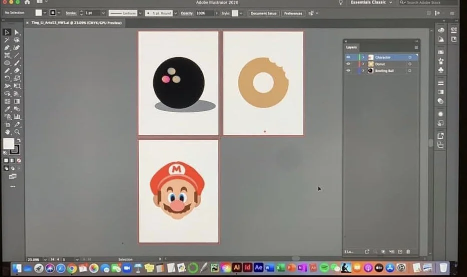The image size is (467, 277).
Task: Select the Lasso tool
Action: click(x=17, y=40)
